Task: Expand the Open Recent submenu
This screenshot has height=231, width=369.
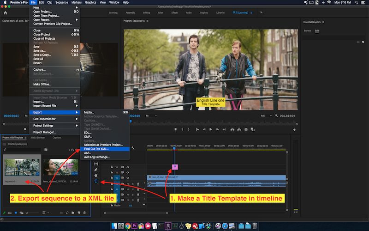Action: pos(55,20)
